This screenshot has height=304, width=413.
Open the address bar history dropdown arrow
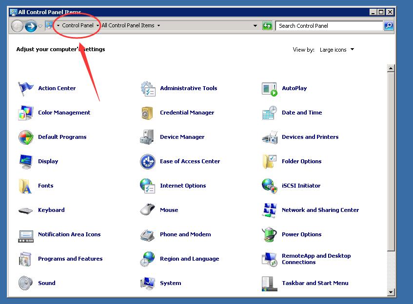tap(255, 26)
